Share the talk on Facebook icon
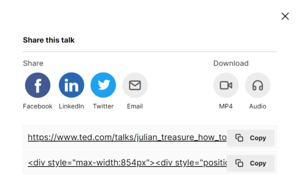 [37, 85]
